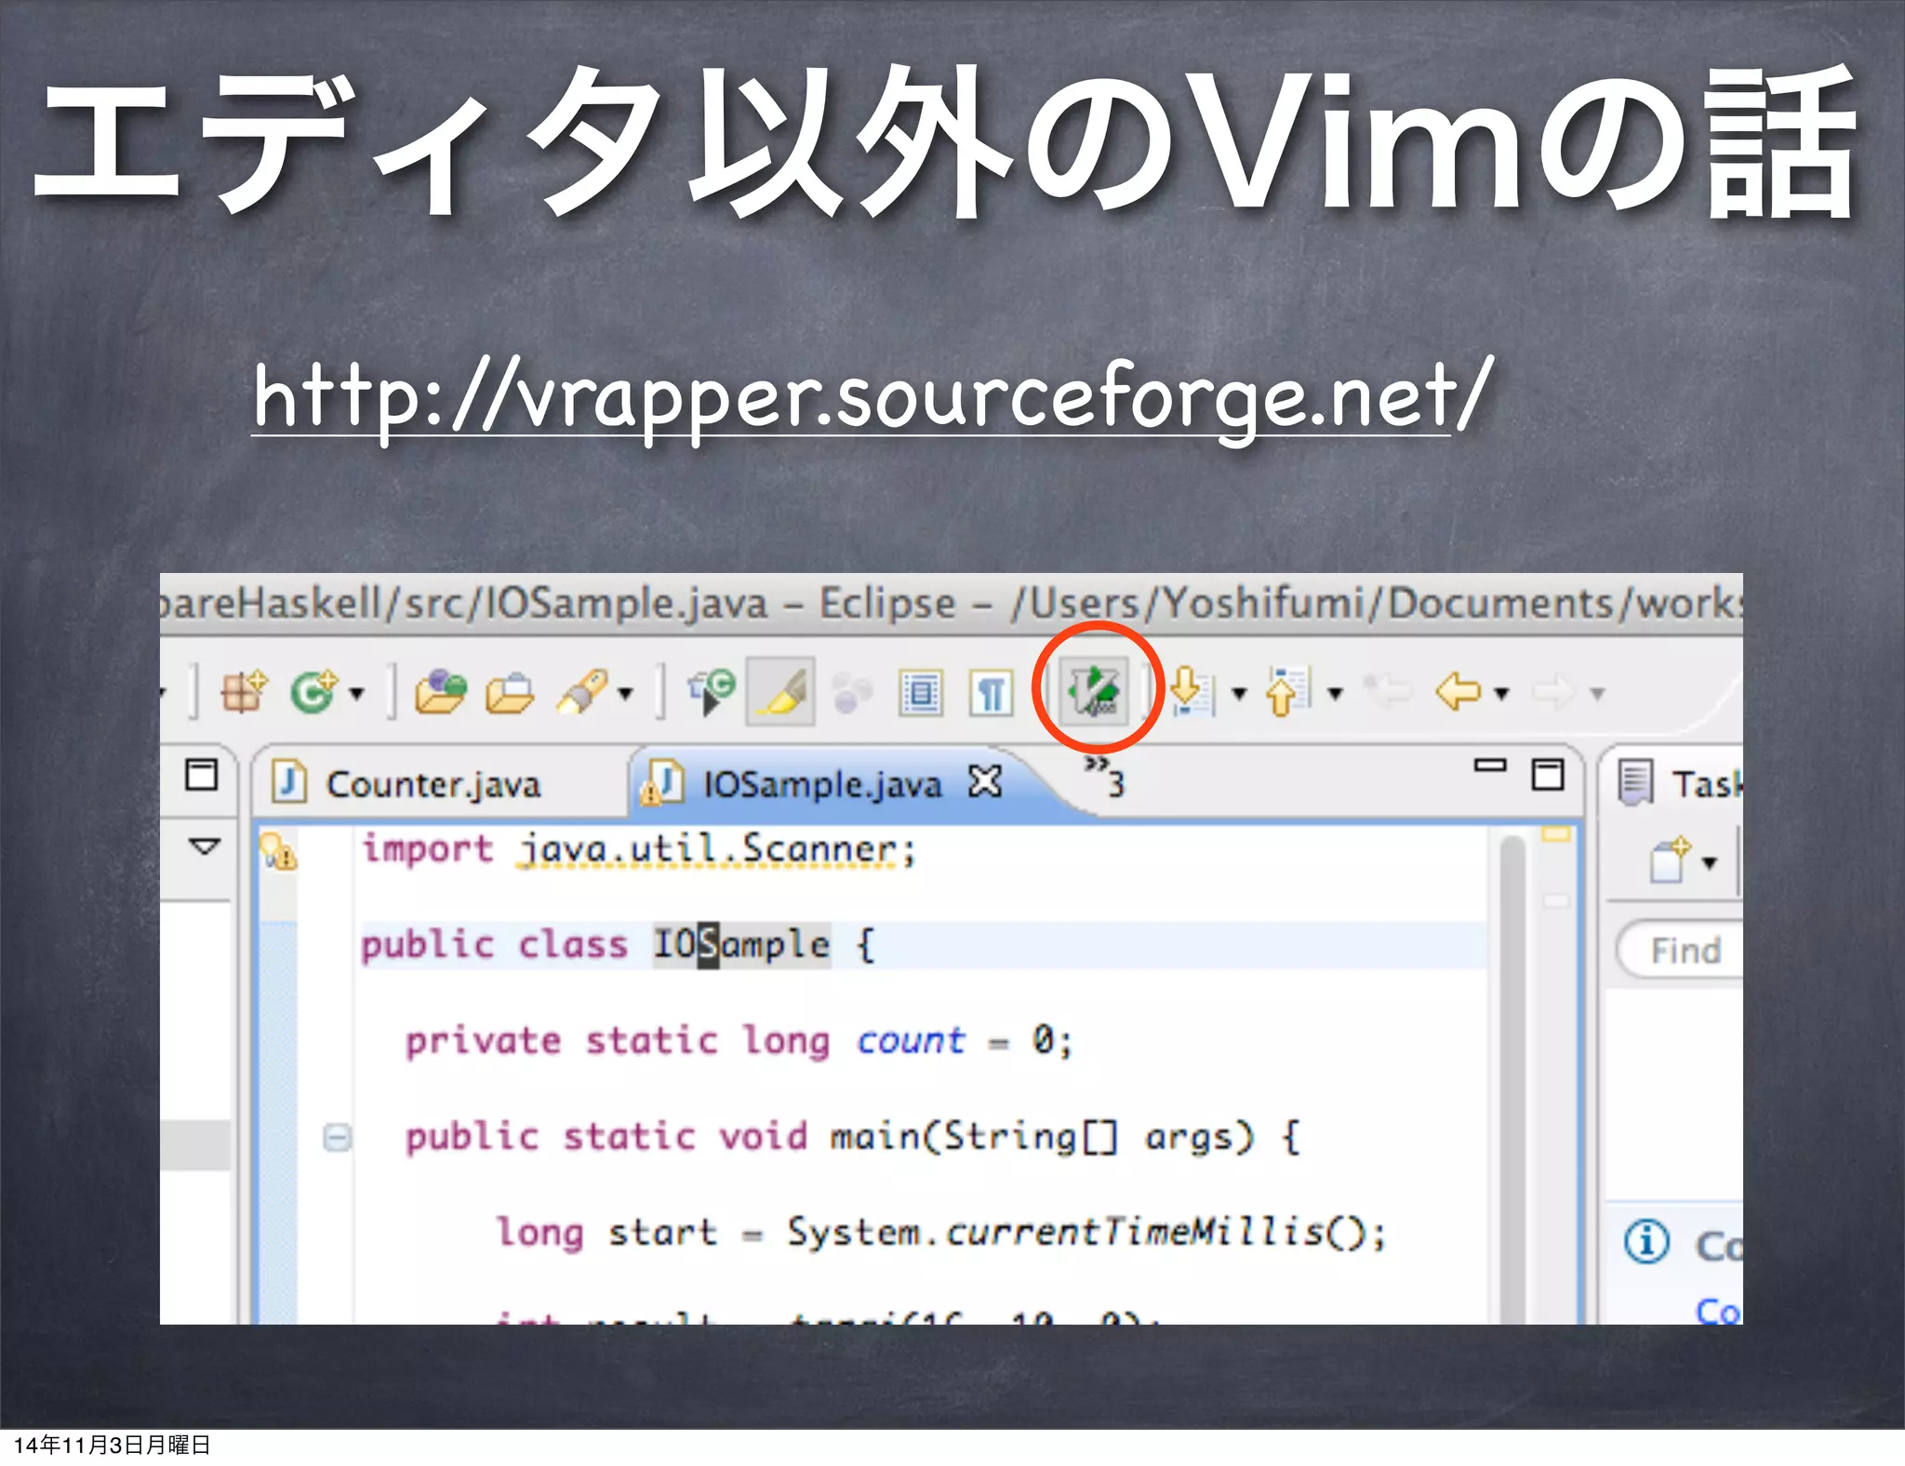1905x1466 pixels.
Task: Click the Open Type toolbar icon
Action: tap(441, 692)
